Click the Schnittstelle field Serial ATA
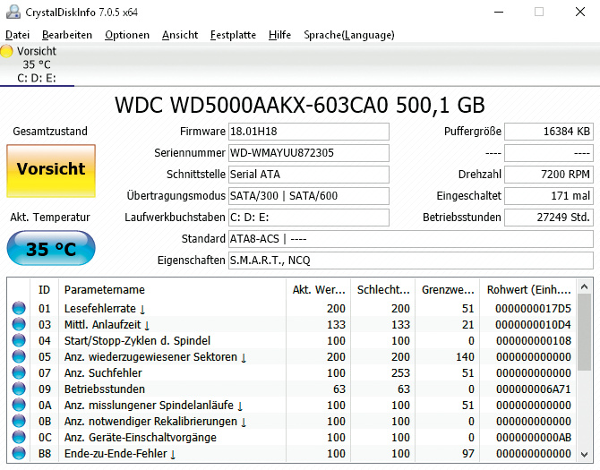 pos(309,175)
